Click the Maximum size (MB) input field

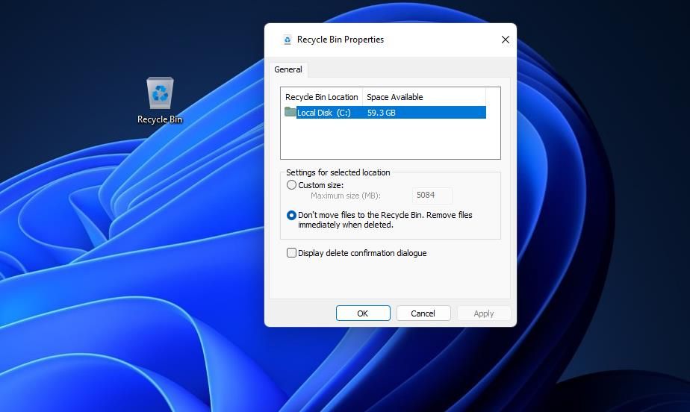[x=432, y=196]
